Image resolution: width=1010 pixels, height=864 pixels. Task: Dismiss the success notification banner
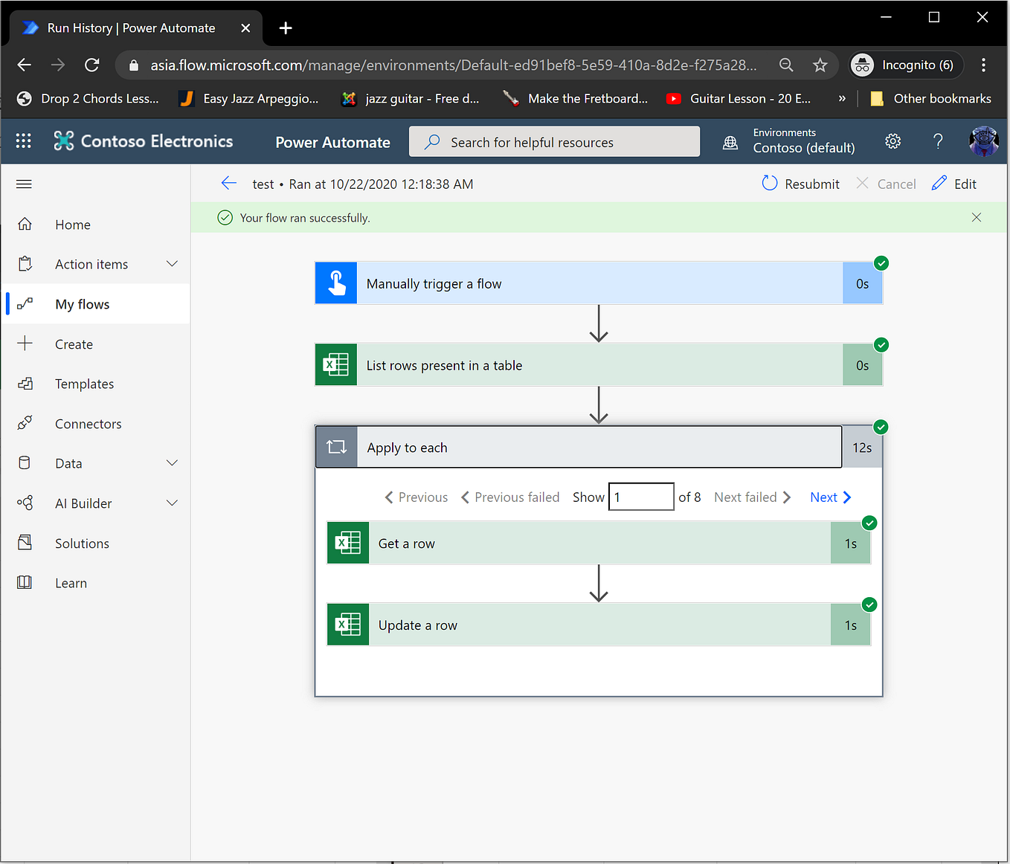[x=977, y=217]
